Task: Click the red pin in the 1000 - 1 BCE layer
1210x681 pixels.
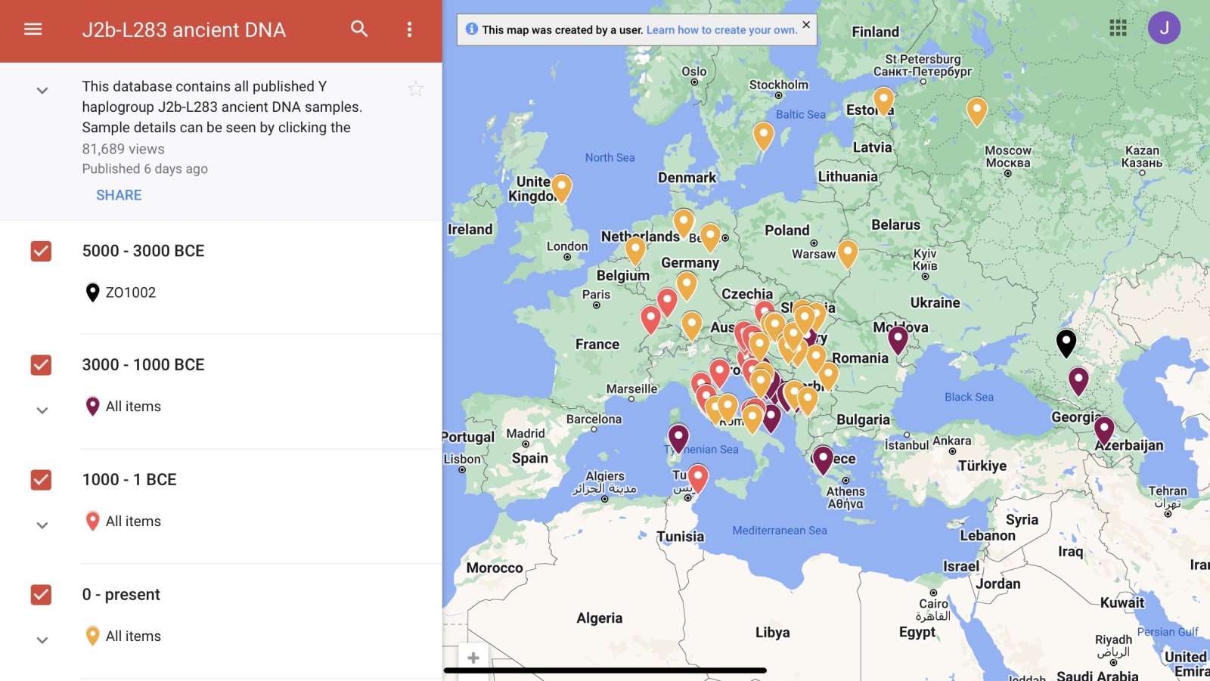Action: point(92,522)
